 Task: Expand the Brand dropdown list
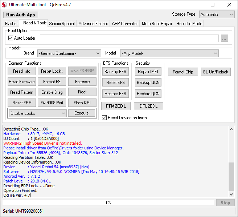(69, 53)
